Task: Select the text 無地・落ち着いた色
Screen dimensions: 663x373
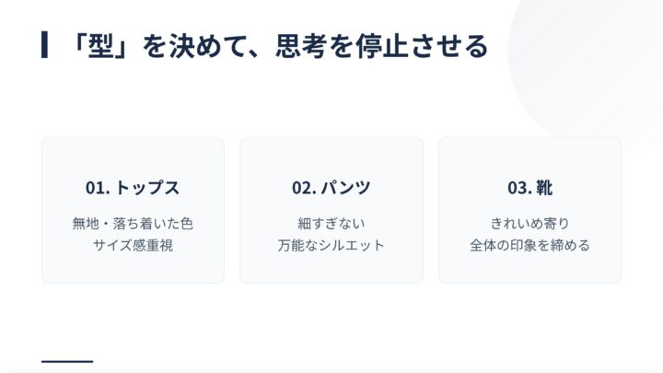Action: [133, 223]
